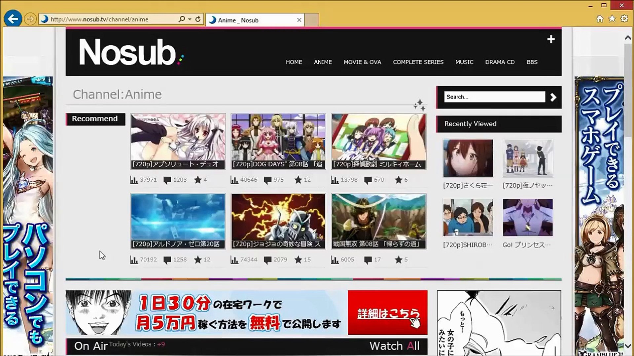Open the DRAMA CD menu item
The height and width of the screenshot is (356, 634).
click(x=500, y=62)
